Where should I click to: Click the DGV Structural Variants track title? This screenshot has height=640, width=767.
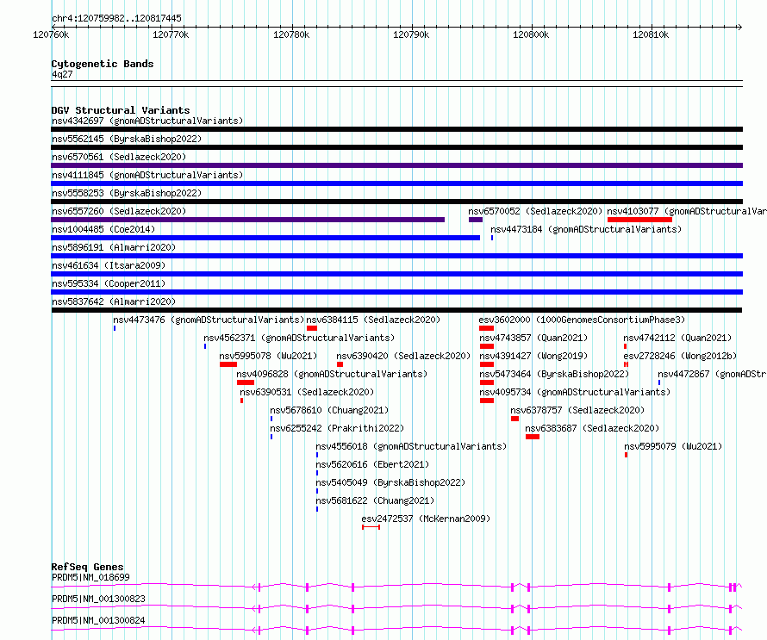pyautogui.click(x=121, y=110)
